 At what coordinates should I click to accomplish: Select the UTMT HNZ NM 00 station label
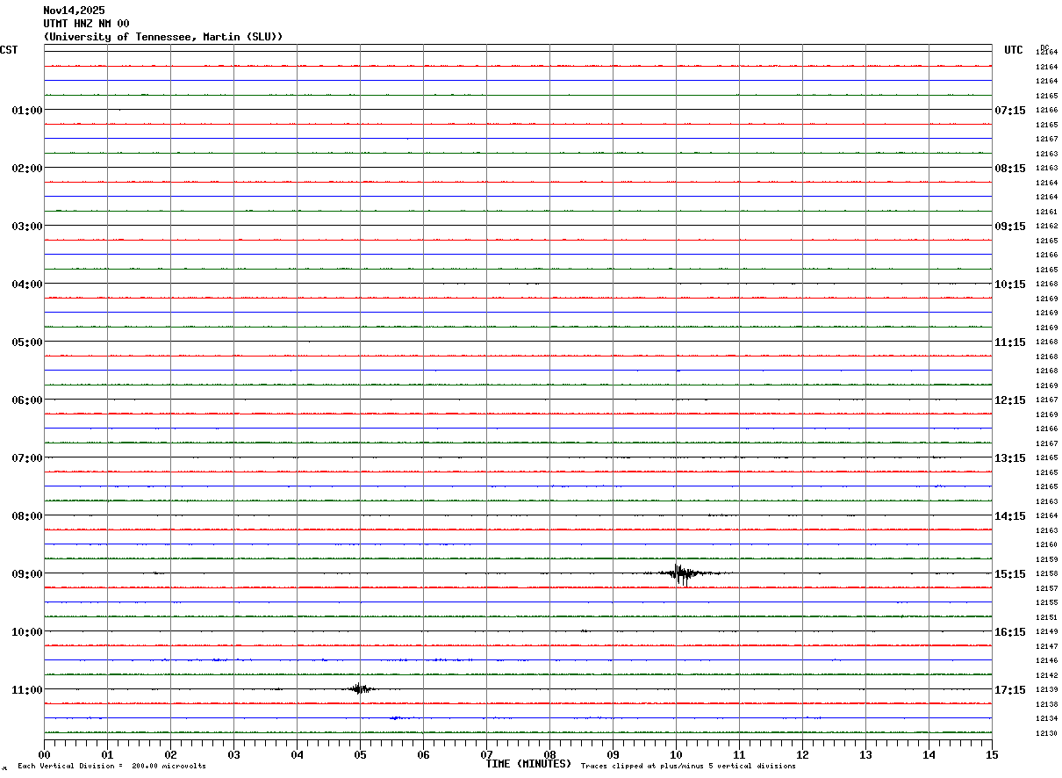[x=86, y=24]
